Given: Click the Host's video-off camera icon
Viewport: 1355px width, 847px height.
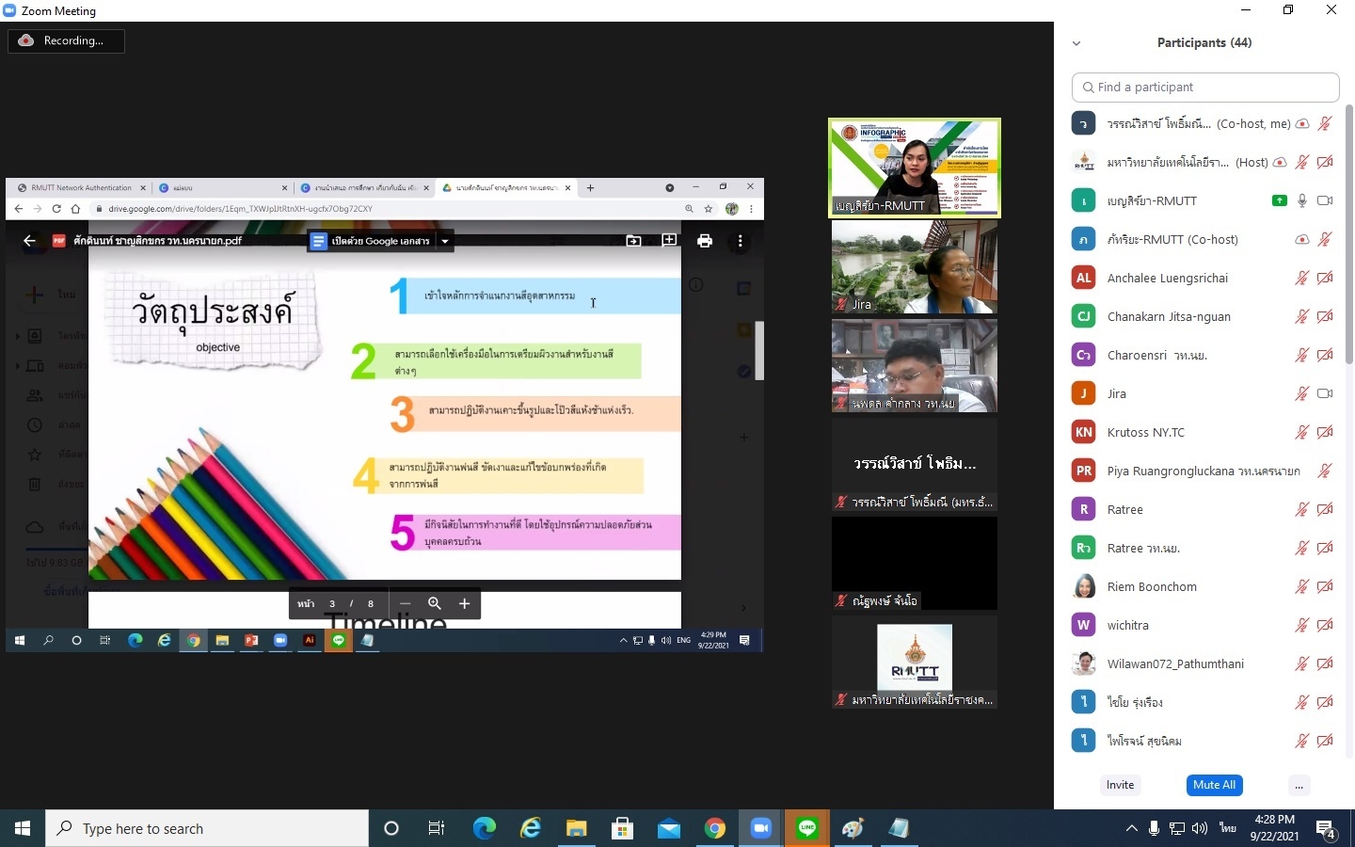Looking at the screenshot, I should tap(1325, 162).
